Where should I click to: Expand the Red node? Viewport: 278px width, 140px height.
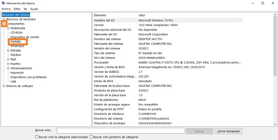(8, 59)
